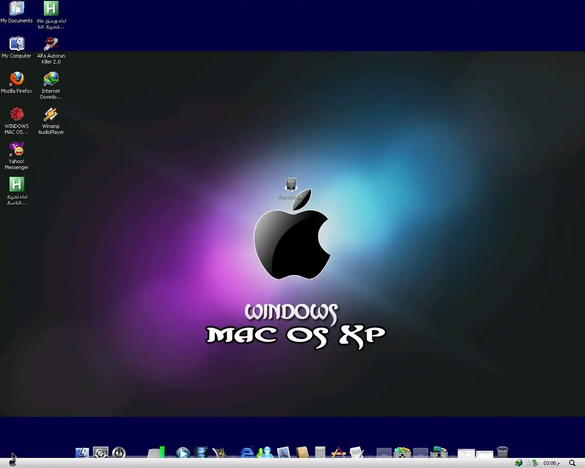Viewport: 585px width, 468px height.
Task: Launch the blue media player dock icon
Action: click(x=183, y=452)
